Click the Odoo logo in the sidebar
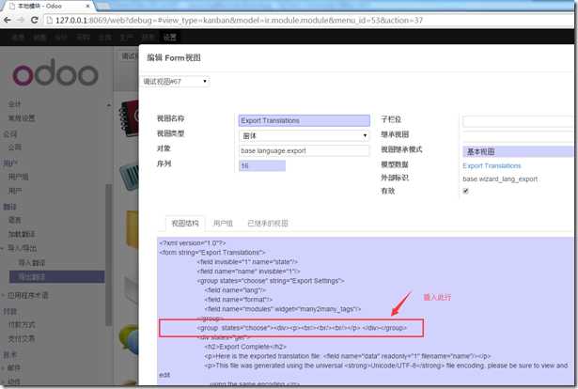The image size is (578, 389). (x=55, y=72)
